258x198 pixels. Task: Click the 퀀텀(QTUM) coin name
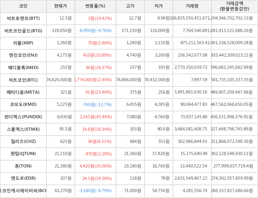[x=23, y=154]
